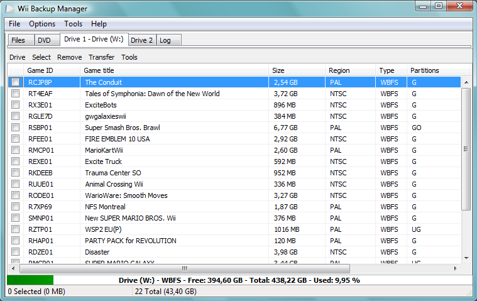
Task: Tick the Disaster row checkbox
Action: tap(15, 252)
